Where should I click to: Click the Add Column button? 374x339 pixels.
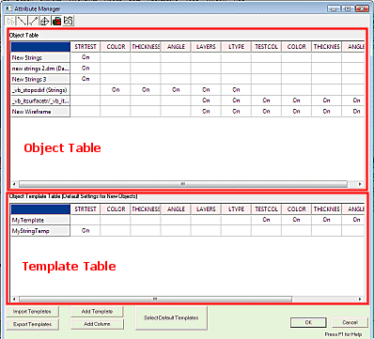tap(97, 324)
